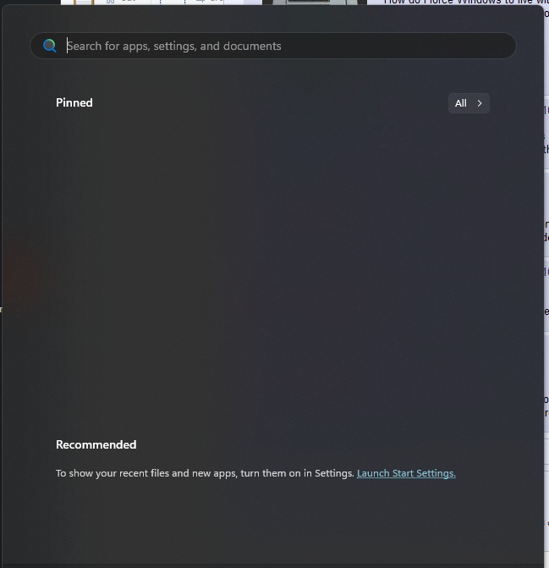Place the cursor at the search field's text caret
Image resolution: width=549 pixels, height=568 pixels.
tap(68, 46)
